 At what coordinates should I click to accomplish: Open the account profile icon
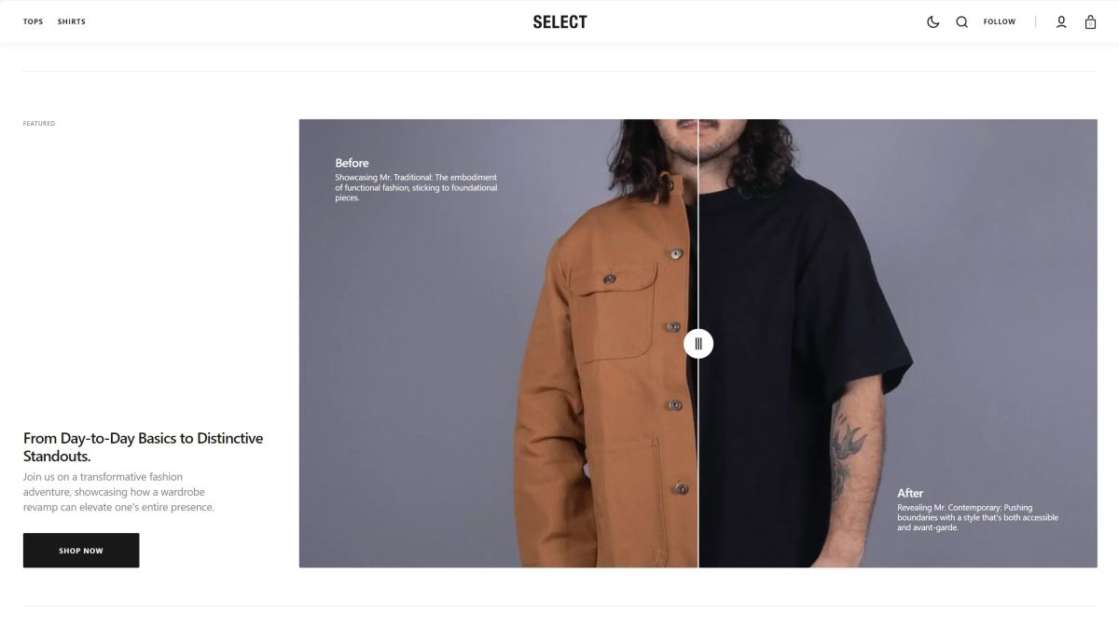pyautogui.click(x=1061, y=22)
